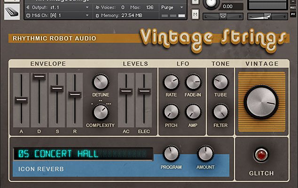This screenshot has width=298, height=188.
Task: Turn the Detune knob
Action: click(x=101, y=82)
